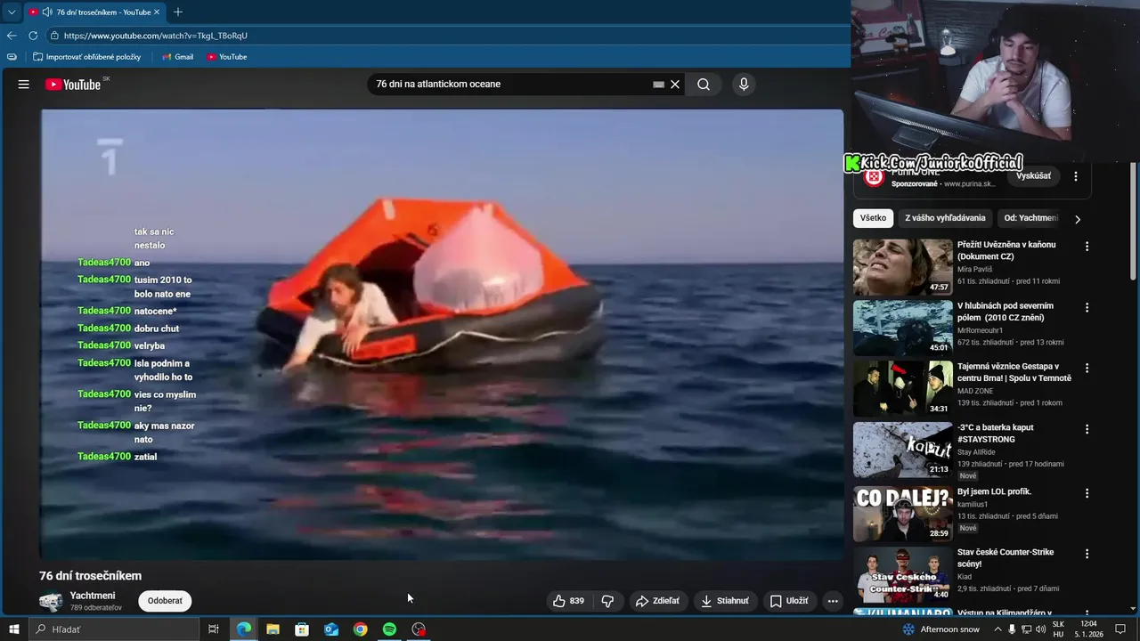1140x641 pixels.
Task: Open the browser tab search dropdown
Action: [12, 12]
